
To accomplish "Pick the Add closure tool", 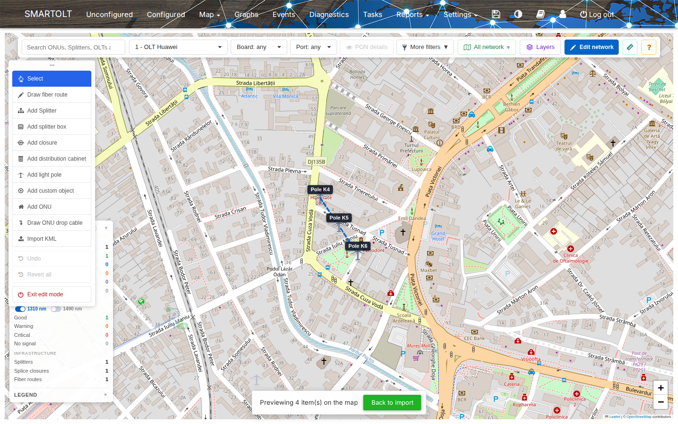I will [x=52, y=143].
